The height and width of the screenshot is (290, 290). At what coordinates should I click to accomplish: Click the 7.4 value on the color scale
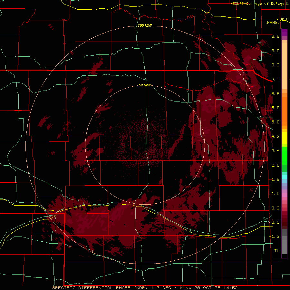coord(275,79)
